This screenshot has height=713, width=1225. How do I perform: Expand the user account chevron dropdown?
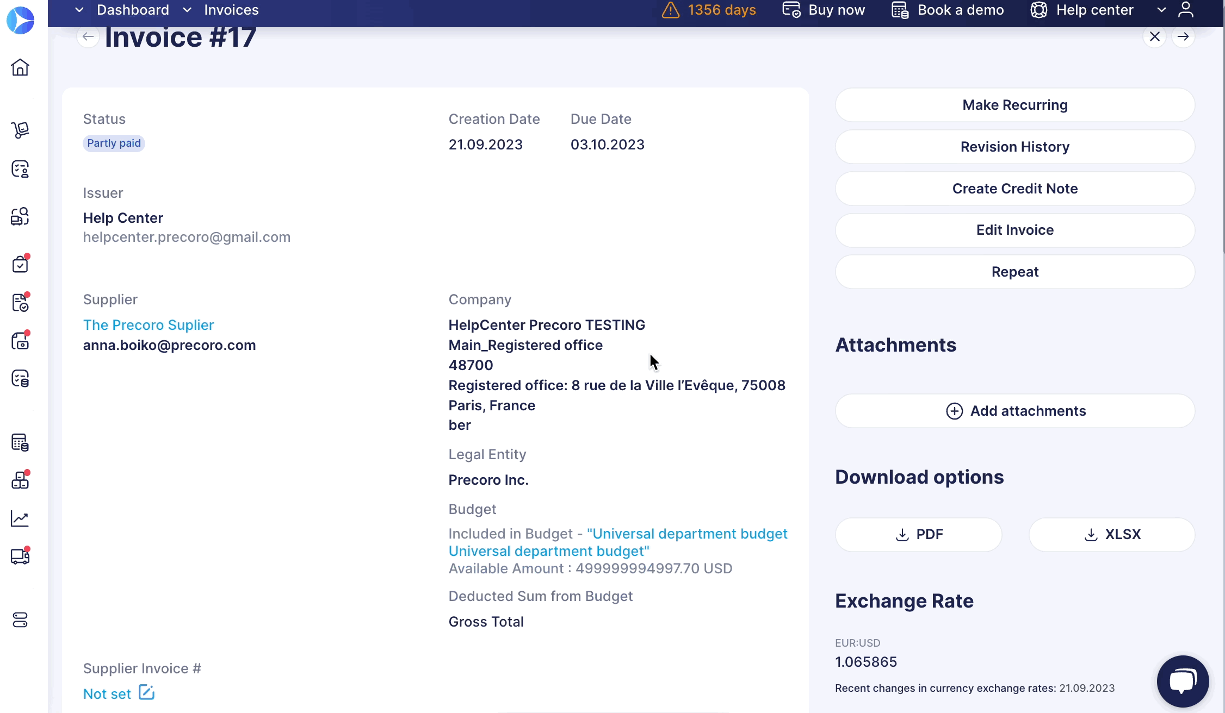[1161, 10]
